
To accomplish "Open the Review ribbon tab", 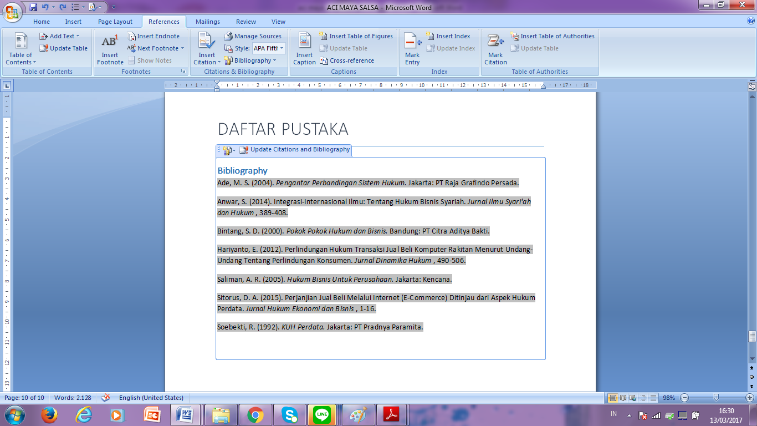I will click(245, 22).
